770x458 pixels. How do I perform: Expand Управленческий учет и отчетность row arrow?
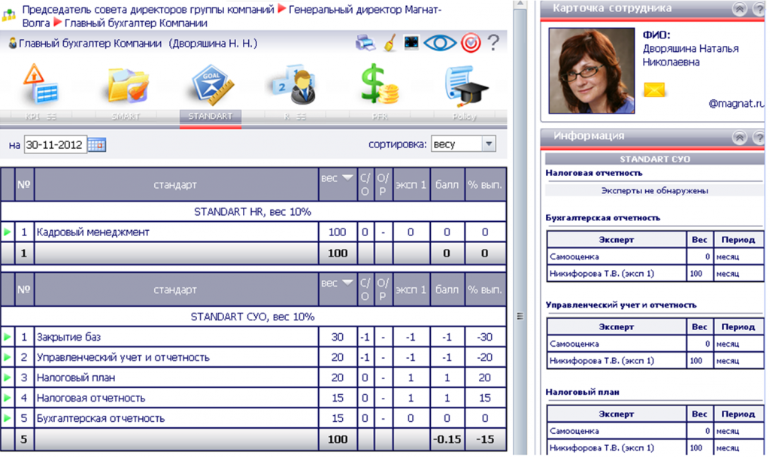tap(7, 357)
